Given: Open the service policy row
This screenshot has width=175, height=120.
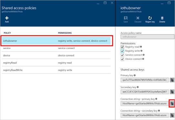Looking at the screenshot, I should (56, 48).
